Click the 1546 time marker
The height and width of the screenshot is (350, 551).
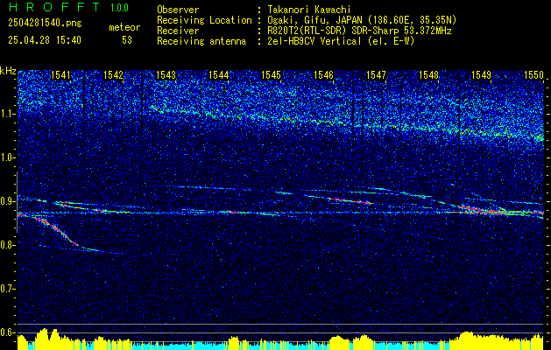pos(323,74)
